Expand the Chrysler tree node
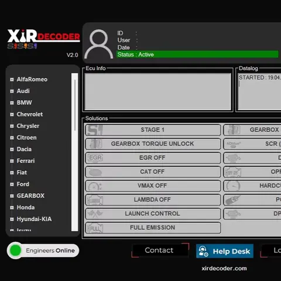 [x=12, y=126]
